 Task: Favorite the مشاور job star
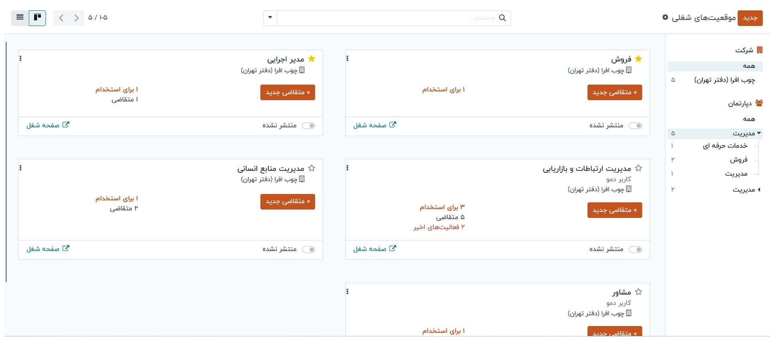(638, 292)
